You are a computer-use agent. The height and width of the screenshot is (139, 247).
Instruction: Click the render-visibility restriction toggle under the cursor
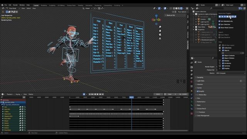click(x=230, y=17)
